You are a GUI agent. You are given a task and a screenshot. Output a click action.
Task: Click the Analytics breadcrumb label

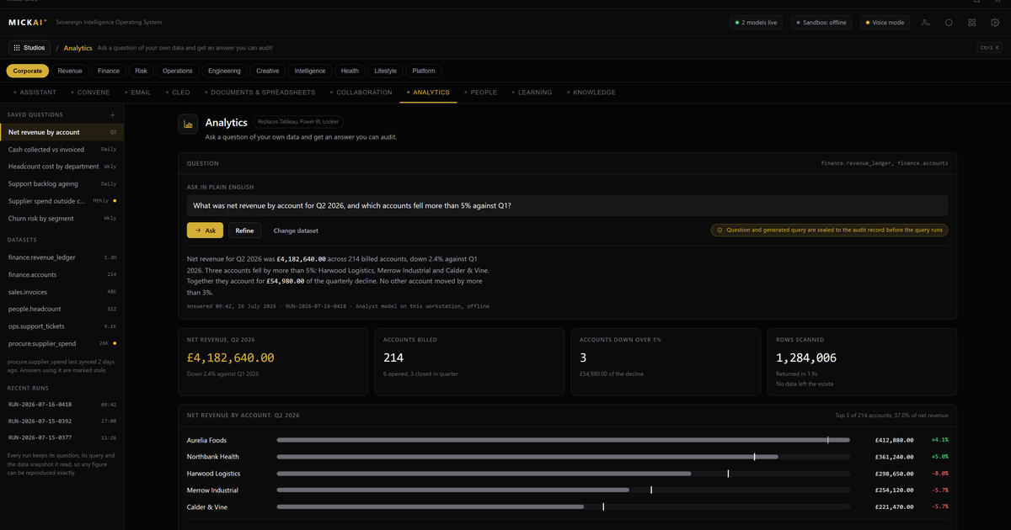coord(78,48)
